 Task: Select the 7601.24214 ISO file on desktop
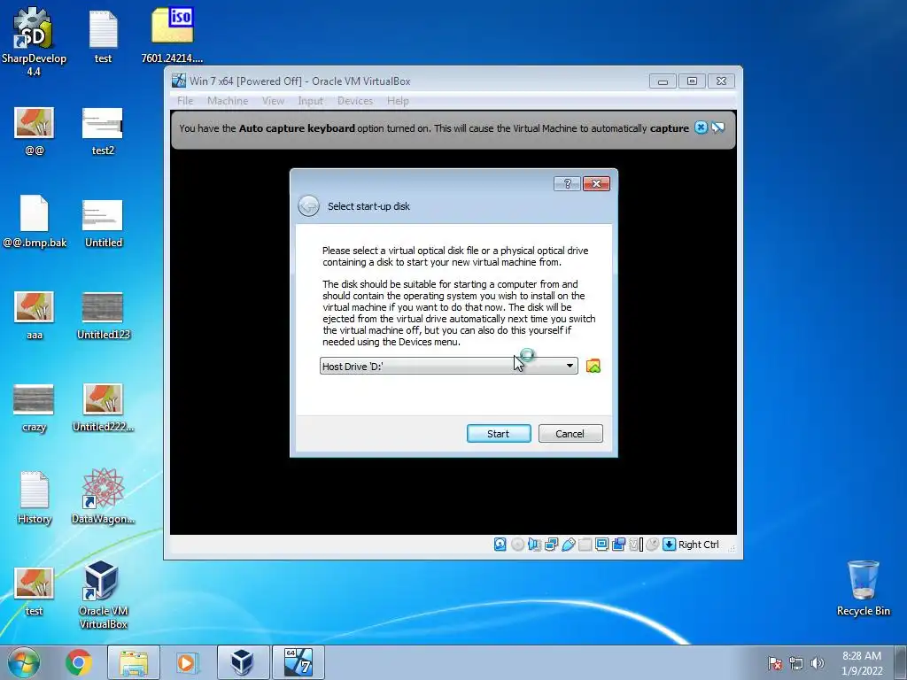(173, 35)
